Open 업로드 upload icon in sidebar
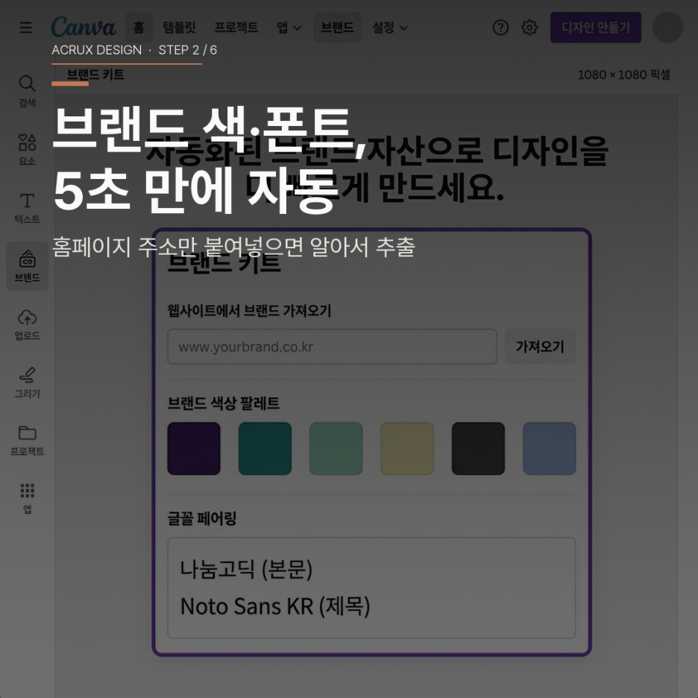 click(x=27, y=324)
